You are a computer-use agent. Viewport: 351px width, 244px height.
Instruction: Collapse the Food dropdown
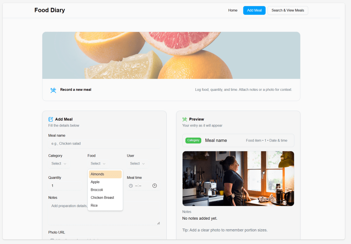pos(98,164)
